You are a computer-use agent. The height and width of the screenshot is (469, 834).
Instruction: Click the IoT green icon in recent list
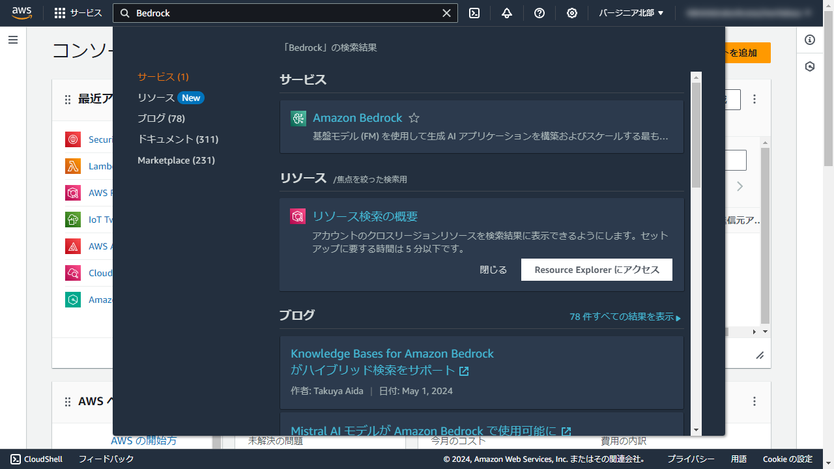click(73, 220)
